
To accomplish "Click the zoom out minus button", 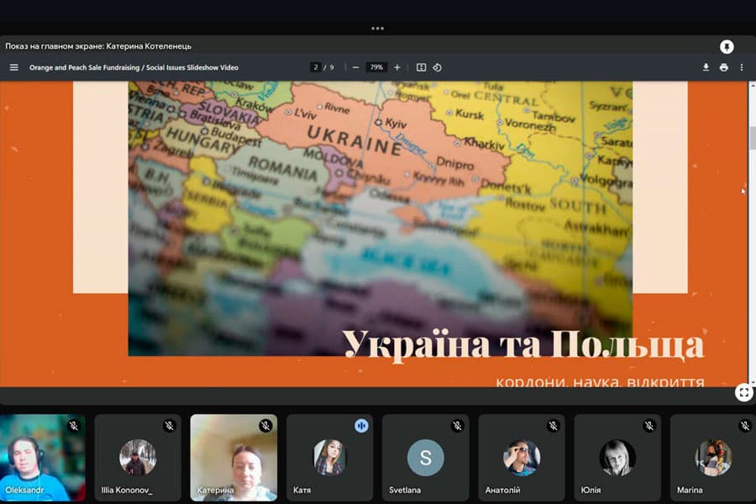I will [356, 67].
